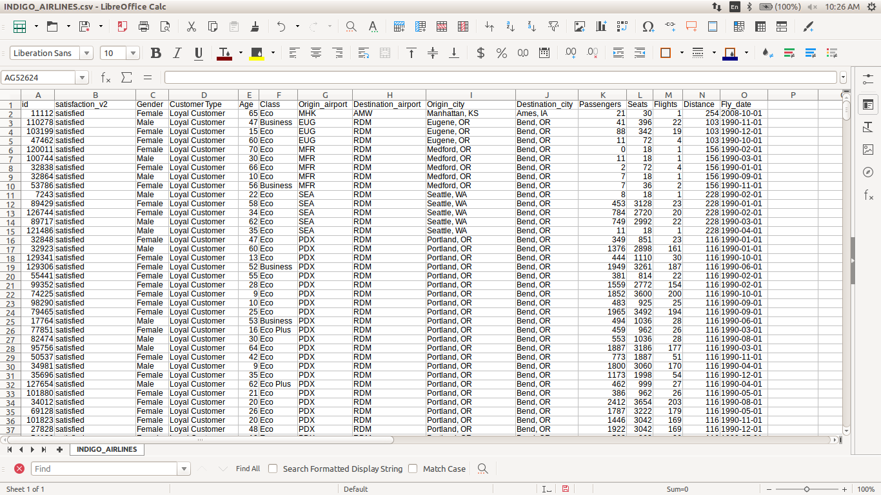Expand the formula bar arrow
The width and height of the screenshot is (881, 495).
(843, 77)
